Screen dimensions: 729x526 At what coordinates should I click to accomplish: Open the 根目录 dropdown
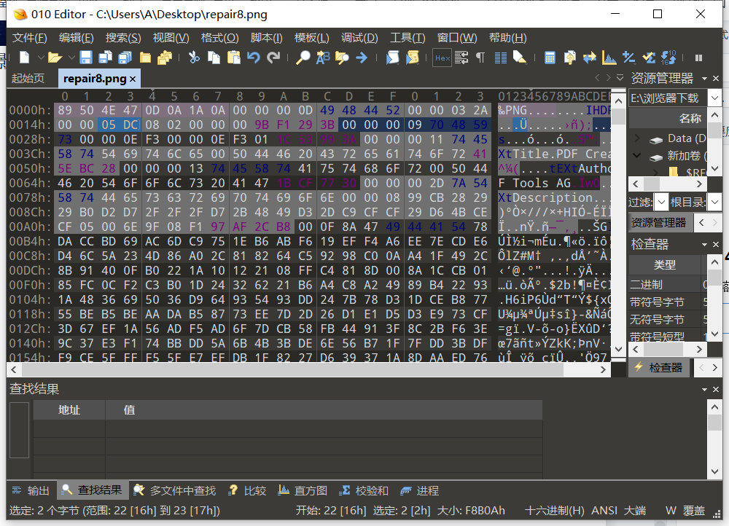pos(714,202)
